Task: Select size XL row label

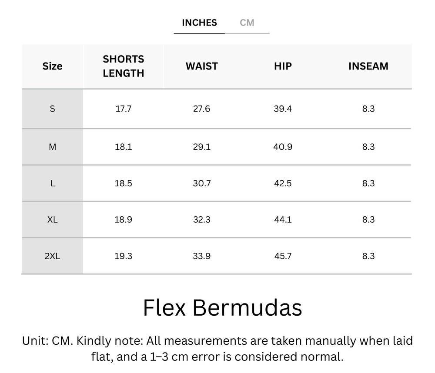Action: [x=52, y=220]
